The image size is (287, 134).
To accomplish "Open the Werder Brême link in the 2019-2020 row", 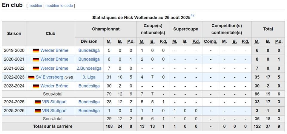I will click(54, 50).
